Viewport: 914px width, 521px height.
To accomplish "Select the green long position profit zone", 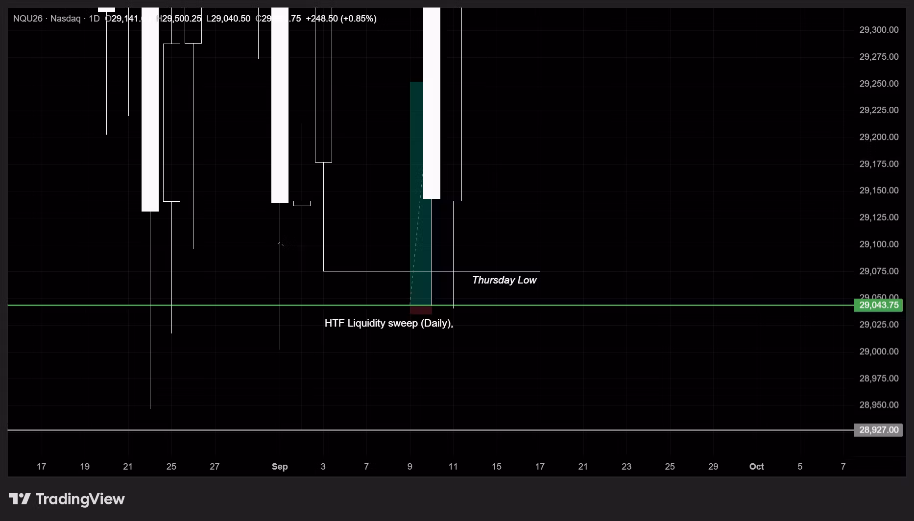I will [x=421, y=193].
